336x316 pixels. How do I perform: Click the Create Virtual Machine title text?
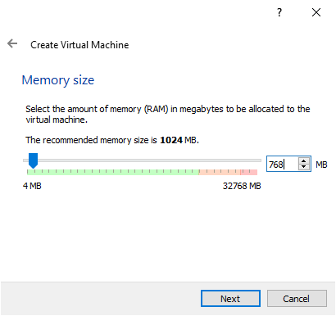click(79, 45)
